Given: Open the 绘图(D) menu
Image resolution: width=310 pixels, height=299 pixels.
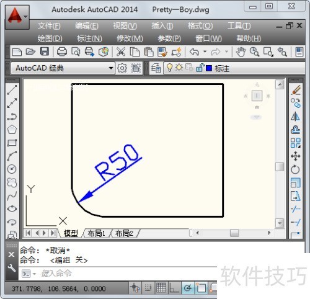Looking at the screenshot, I should coord(50,38).
